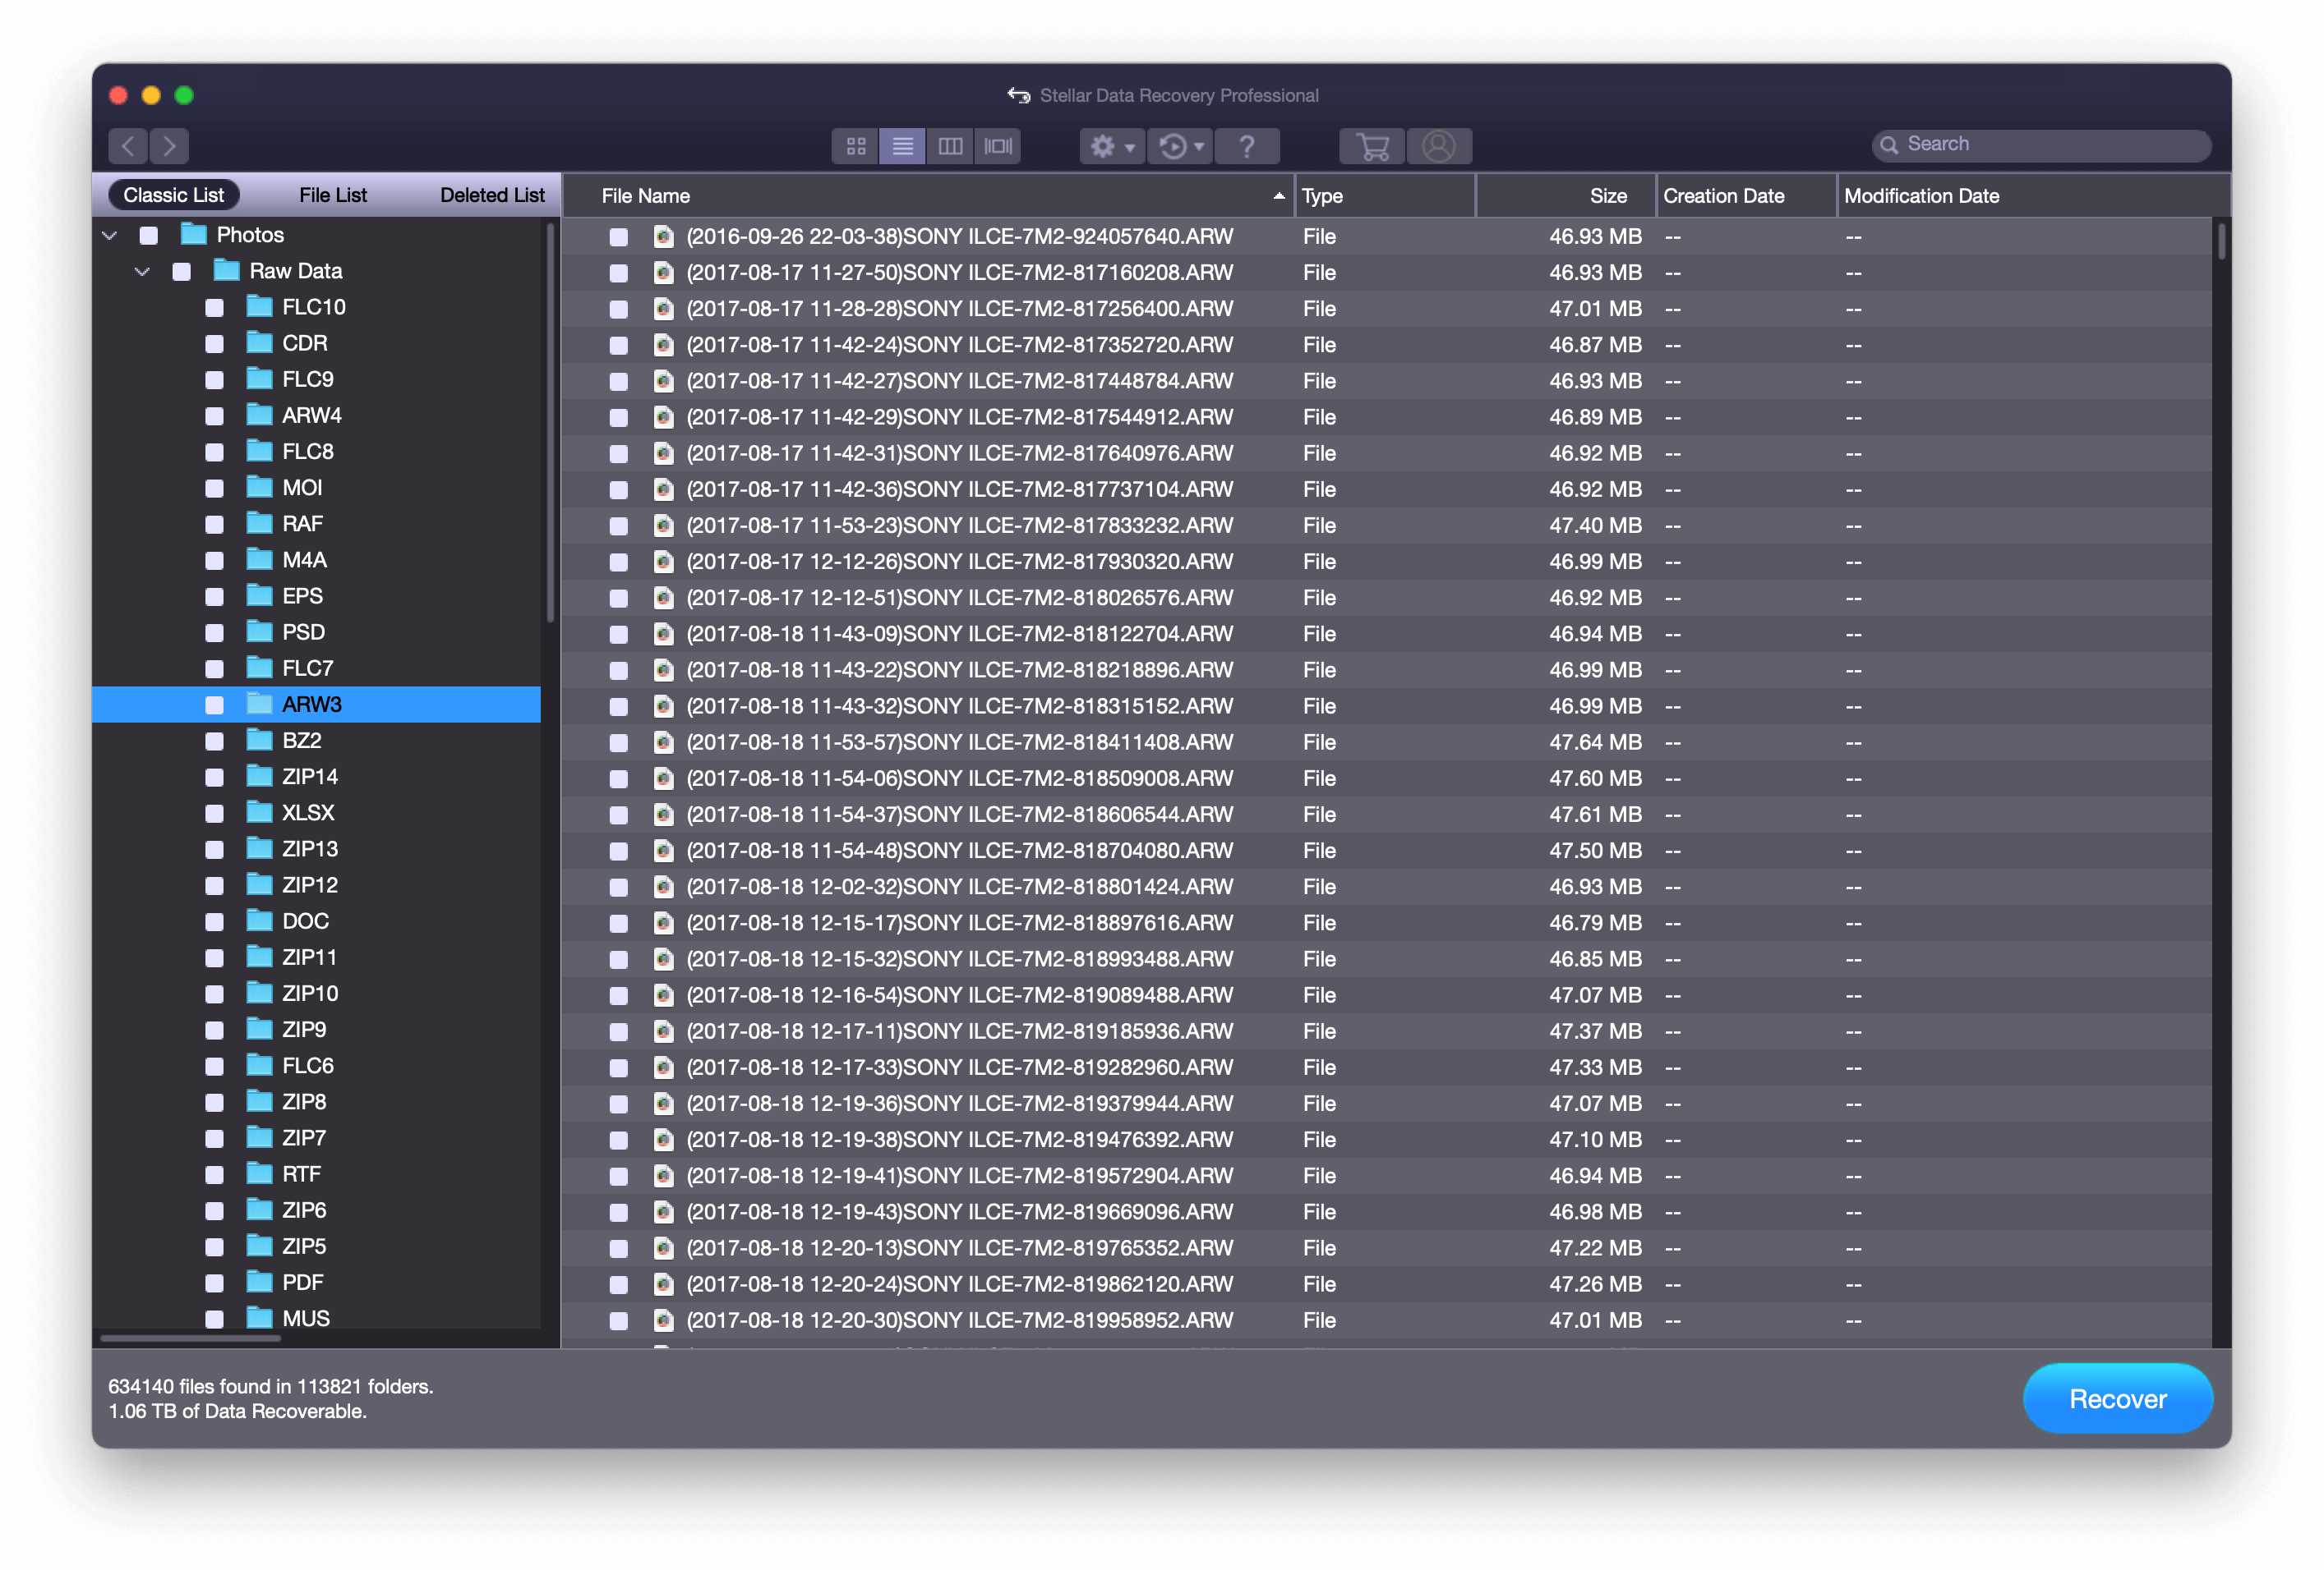Sort by Modification Date column
The width and height of the screenshot is (2324, 1570).
[2033, 196]
